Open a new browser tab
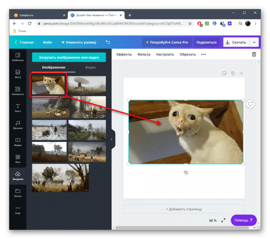The height and width of the screenshot is (239, 270). point(130,15)
